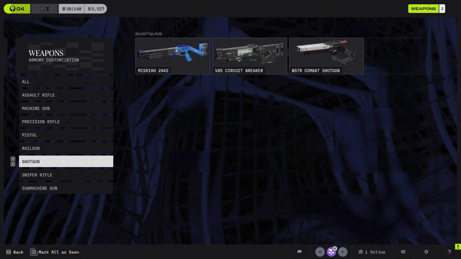Viewport: 461px width, 259px height.
Task: Open the help question mark
Action: pyautogui.click(x=449, y=252)
